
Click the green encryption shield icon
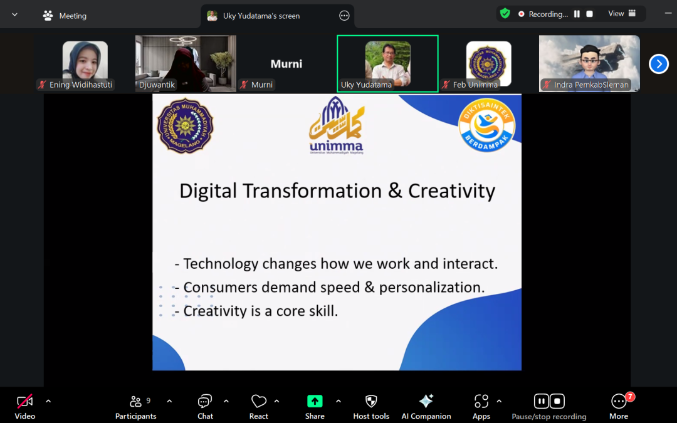(505, 14)
